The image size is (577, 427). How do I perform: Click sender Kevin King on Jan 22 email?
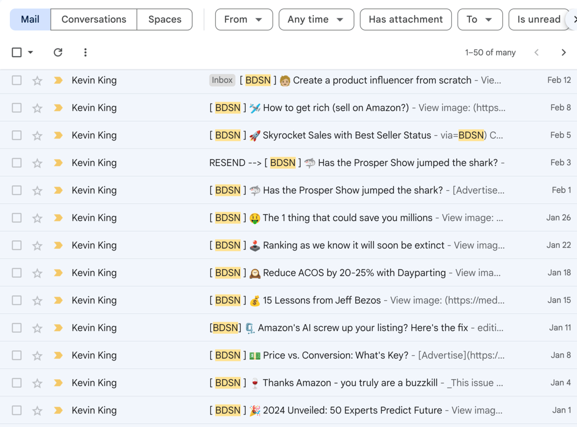[x=94, y=245]
